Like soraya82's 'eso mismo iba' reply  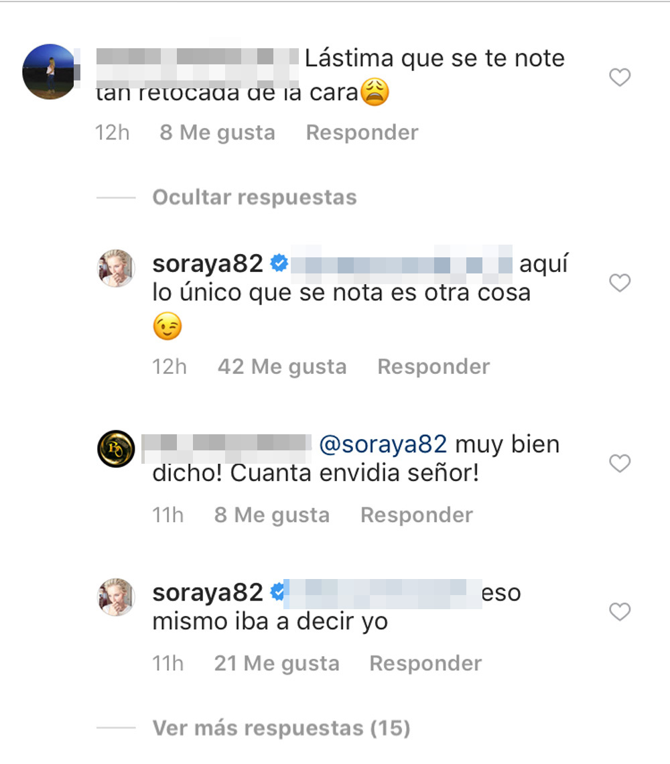pos(620,611)
